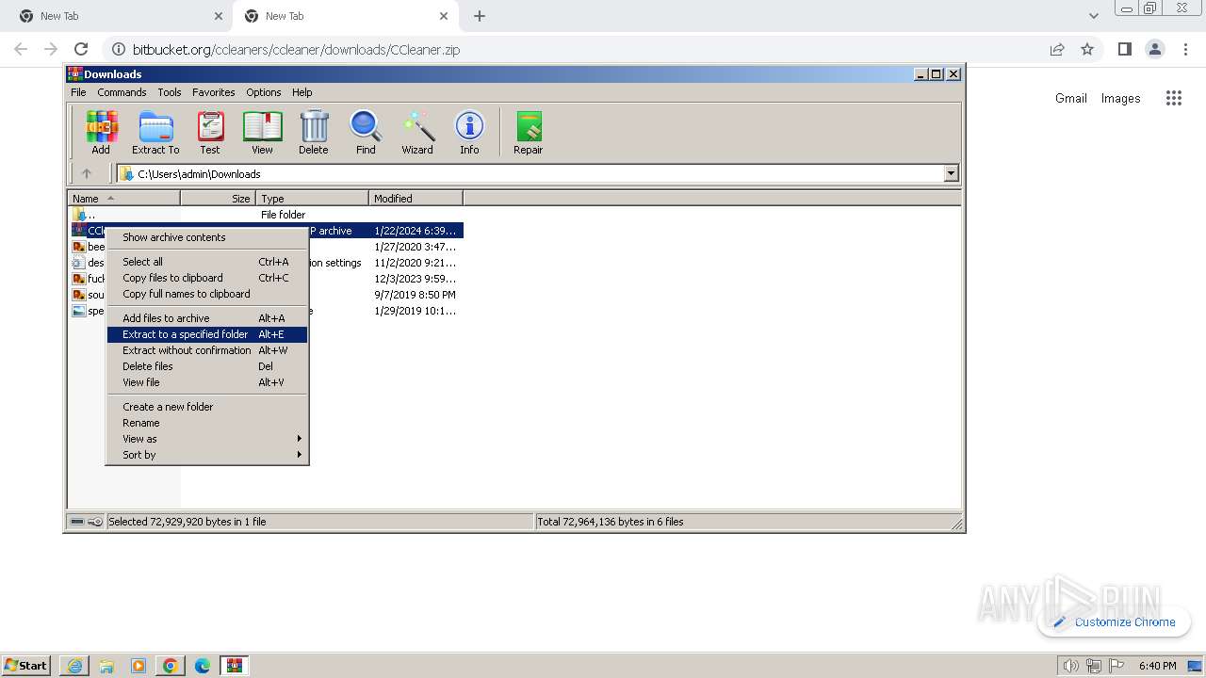Image resolution: width=1206 pixels, height=678 pixels.
Task: Click the Test archive toolbar icon
Action: [210, 133]
